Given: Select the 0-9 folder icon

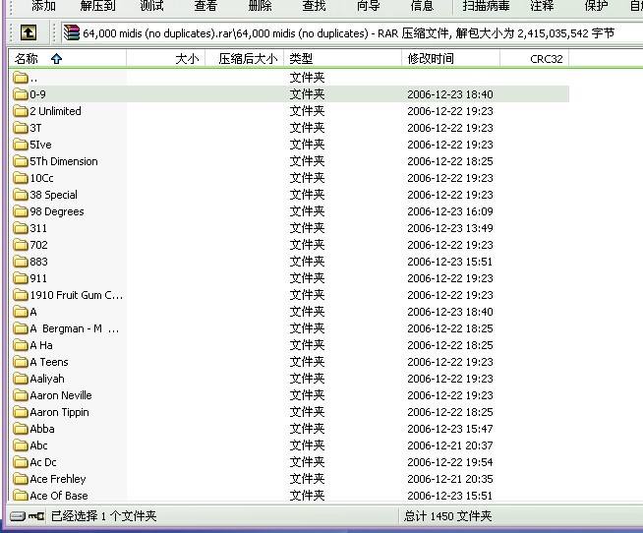Looking at the screenshot, I should point(20,94).
